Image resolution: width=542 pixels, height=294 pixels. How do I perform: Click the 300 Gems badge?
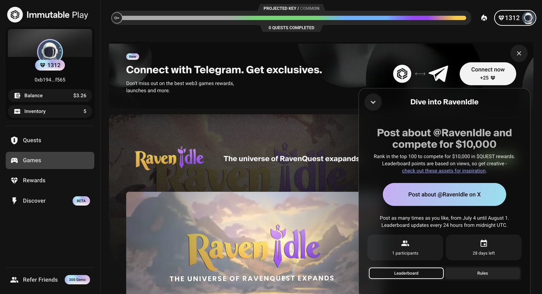(x=77, y=280)
